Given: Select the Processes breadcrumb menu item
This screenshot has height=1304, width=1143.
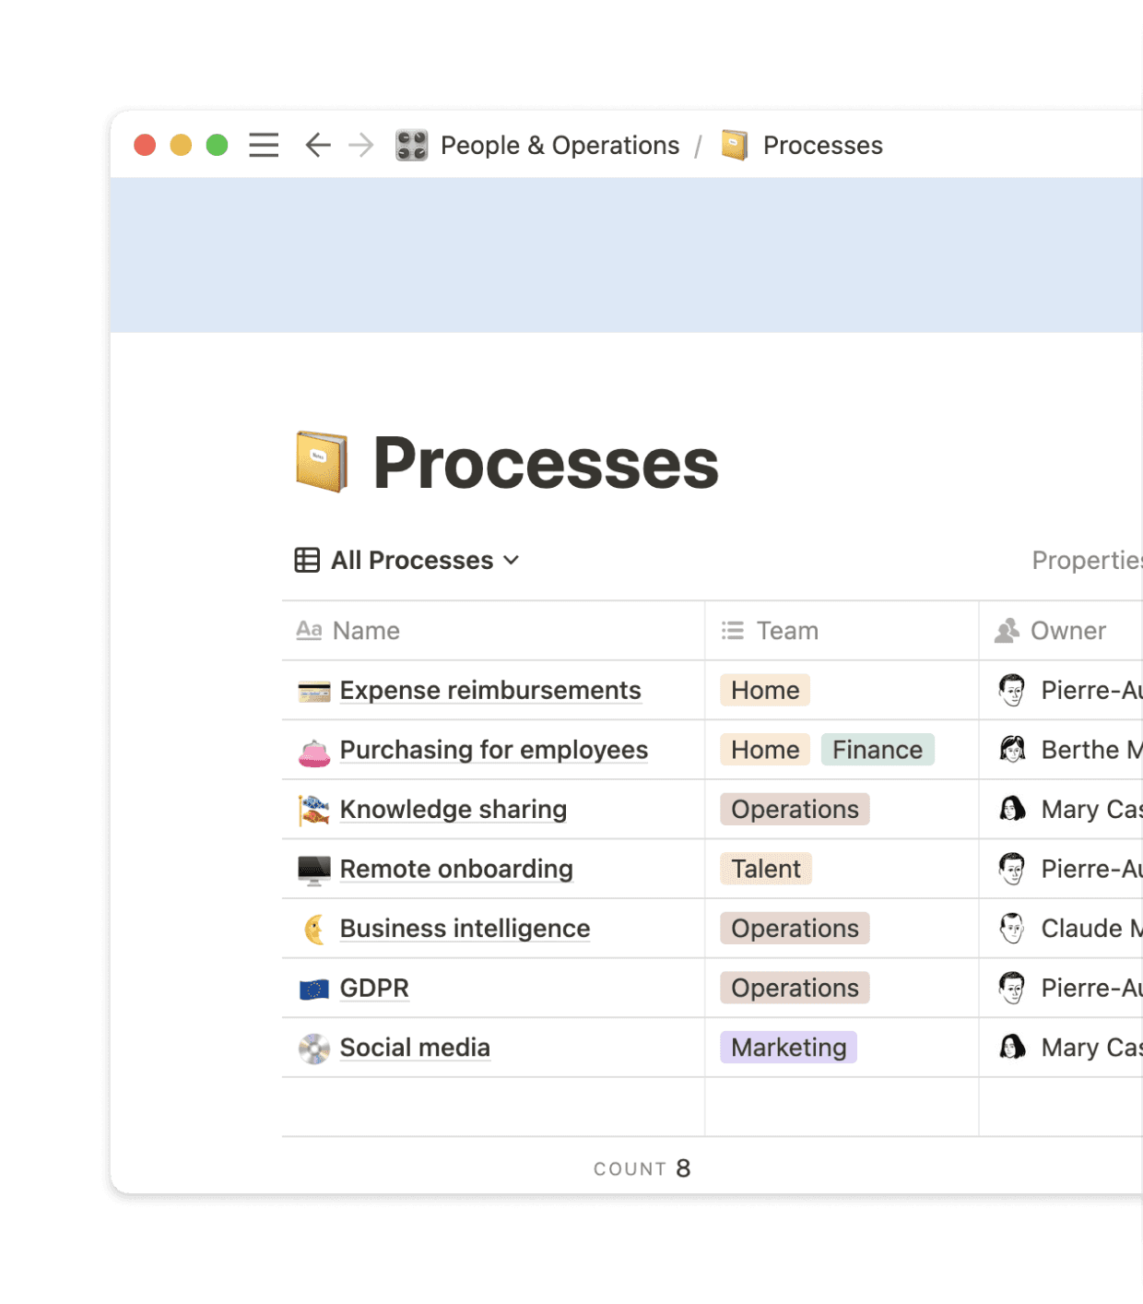Looking at the screenshot, I should pyautogui.click(x=822, y=145).
